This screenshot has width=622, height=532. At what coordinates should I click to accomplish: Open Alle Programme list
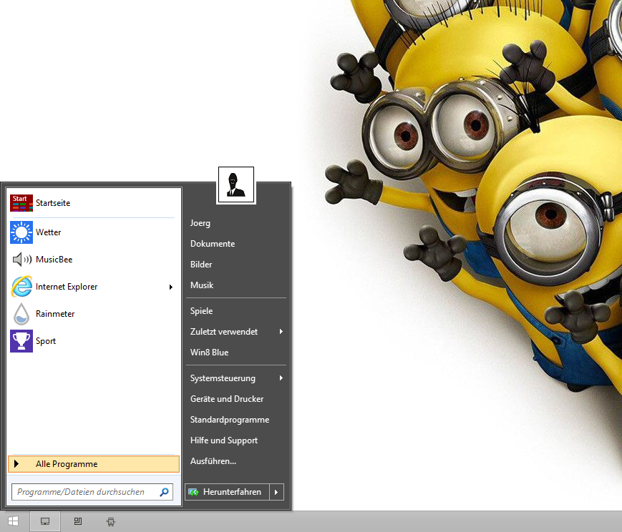click(94, 464)
